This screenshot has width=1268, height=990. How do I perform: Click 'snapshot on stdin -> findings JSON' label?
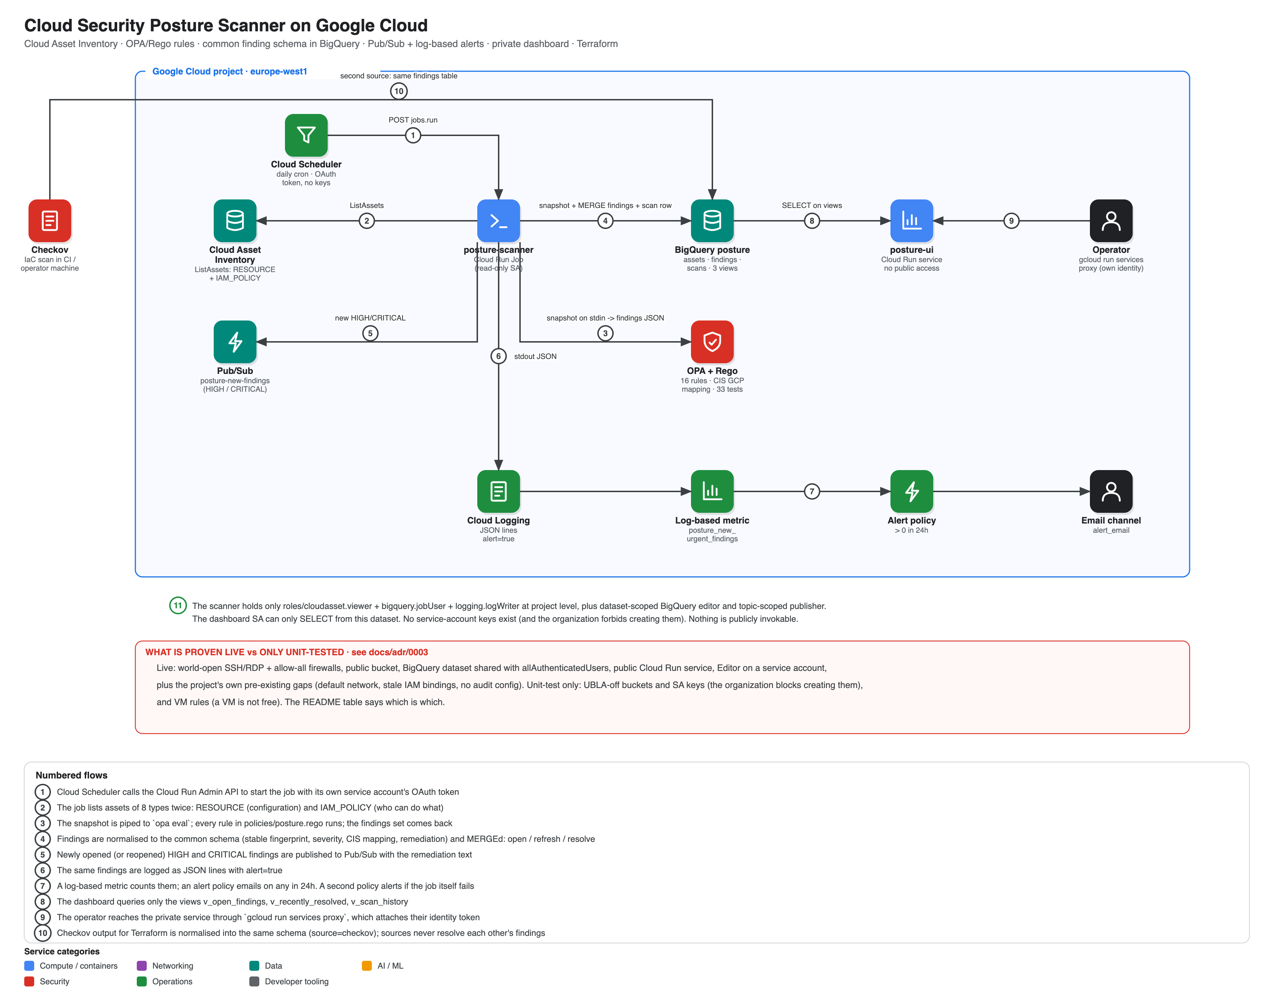(x=605, y=318)
